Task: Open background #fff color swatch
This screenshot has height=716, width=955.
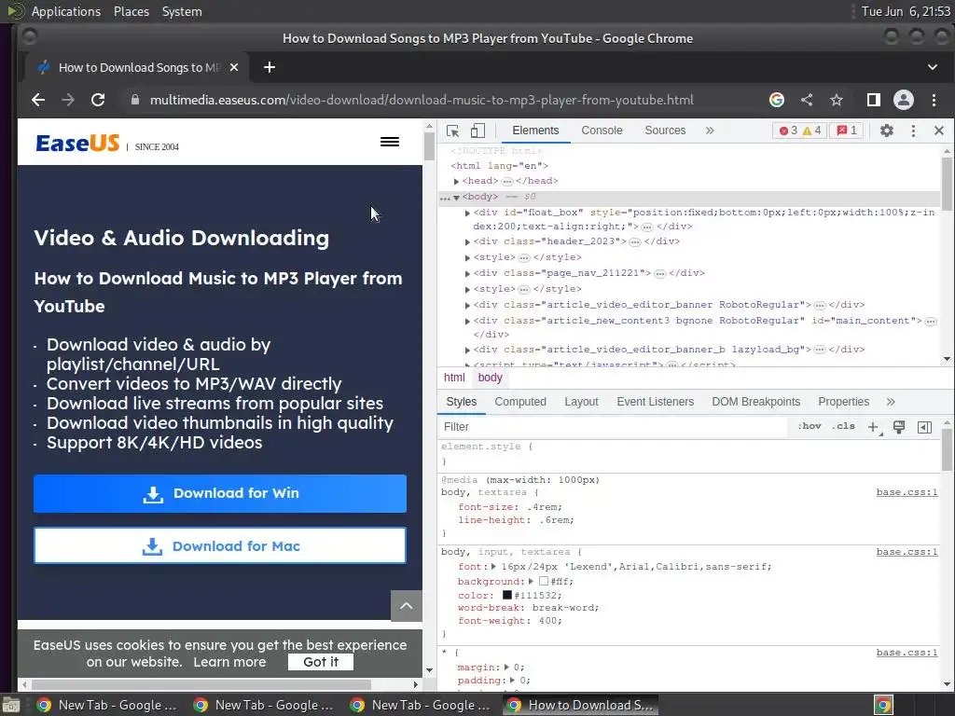Action: click(544, 582)
